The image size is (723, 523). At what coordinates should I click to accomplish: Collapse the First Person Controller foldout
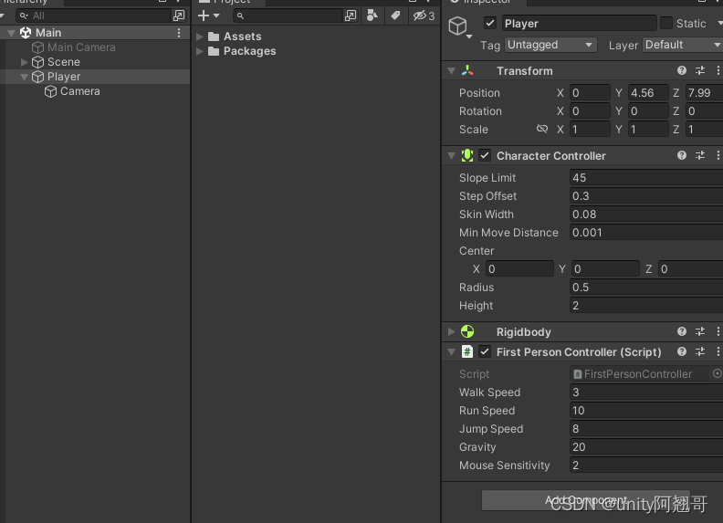tap(451, 352)
